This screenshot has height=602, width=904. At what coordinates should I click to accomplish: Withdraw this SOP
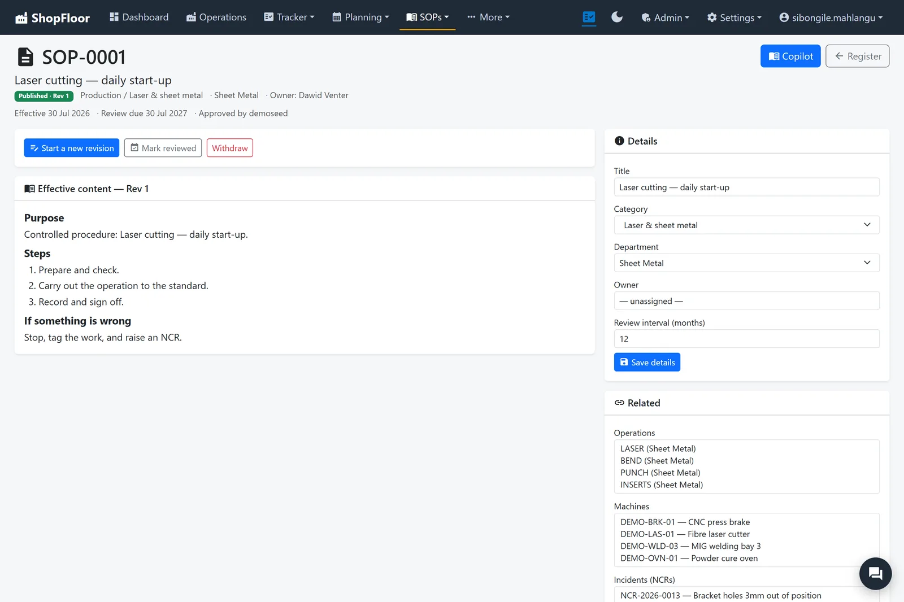pos(229,148)
